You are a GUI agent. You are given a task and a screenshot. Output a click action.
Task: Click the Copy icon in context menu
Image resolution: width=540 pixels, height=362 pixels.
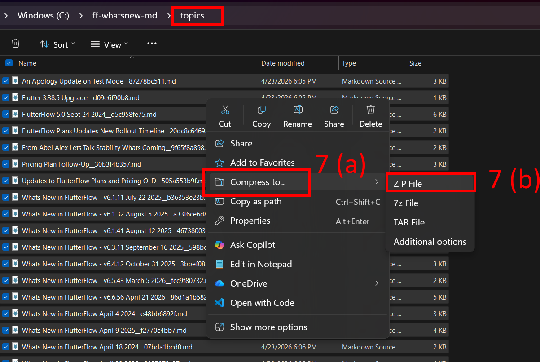pyautogui.click(x=261, y=110)
